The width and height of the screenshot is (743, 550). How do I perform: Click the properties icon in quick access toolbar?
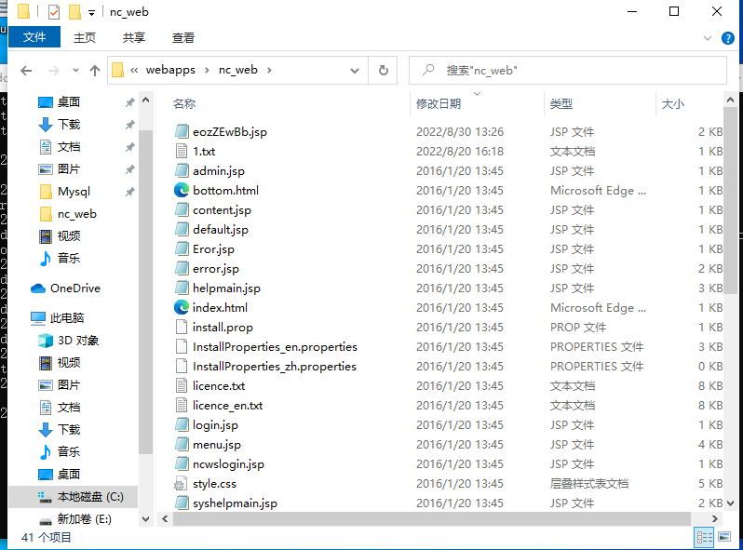[54, 12]
